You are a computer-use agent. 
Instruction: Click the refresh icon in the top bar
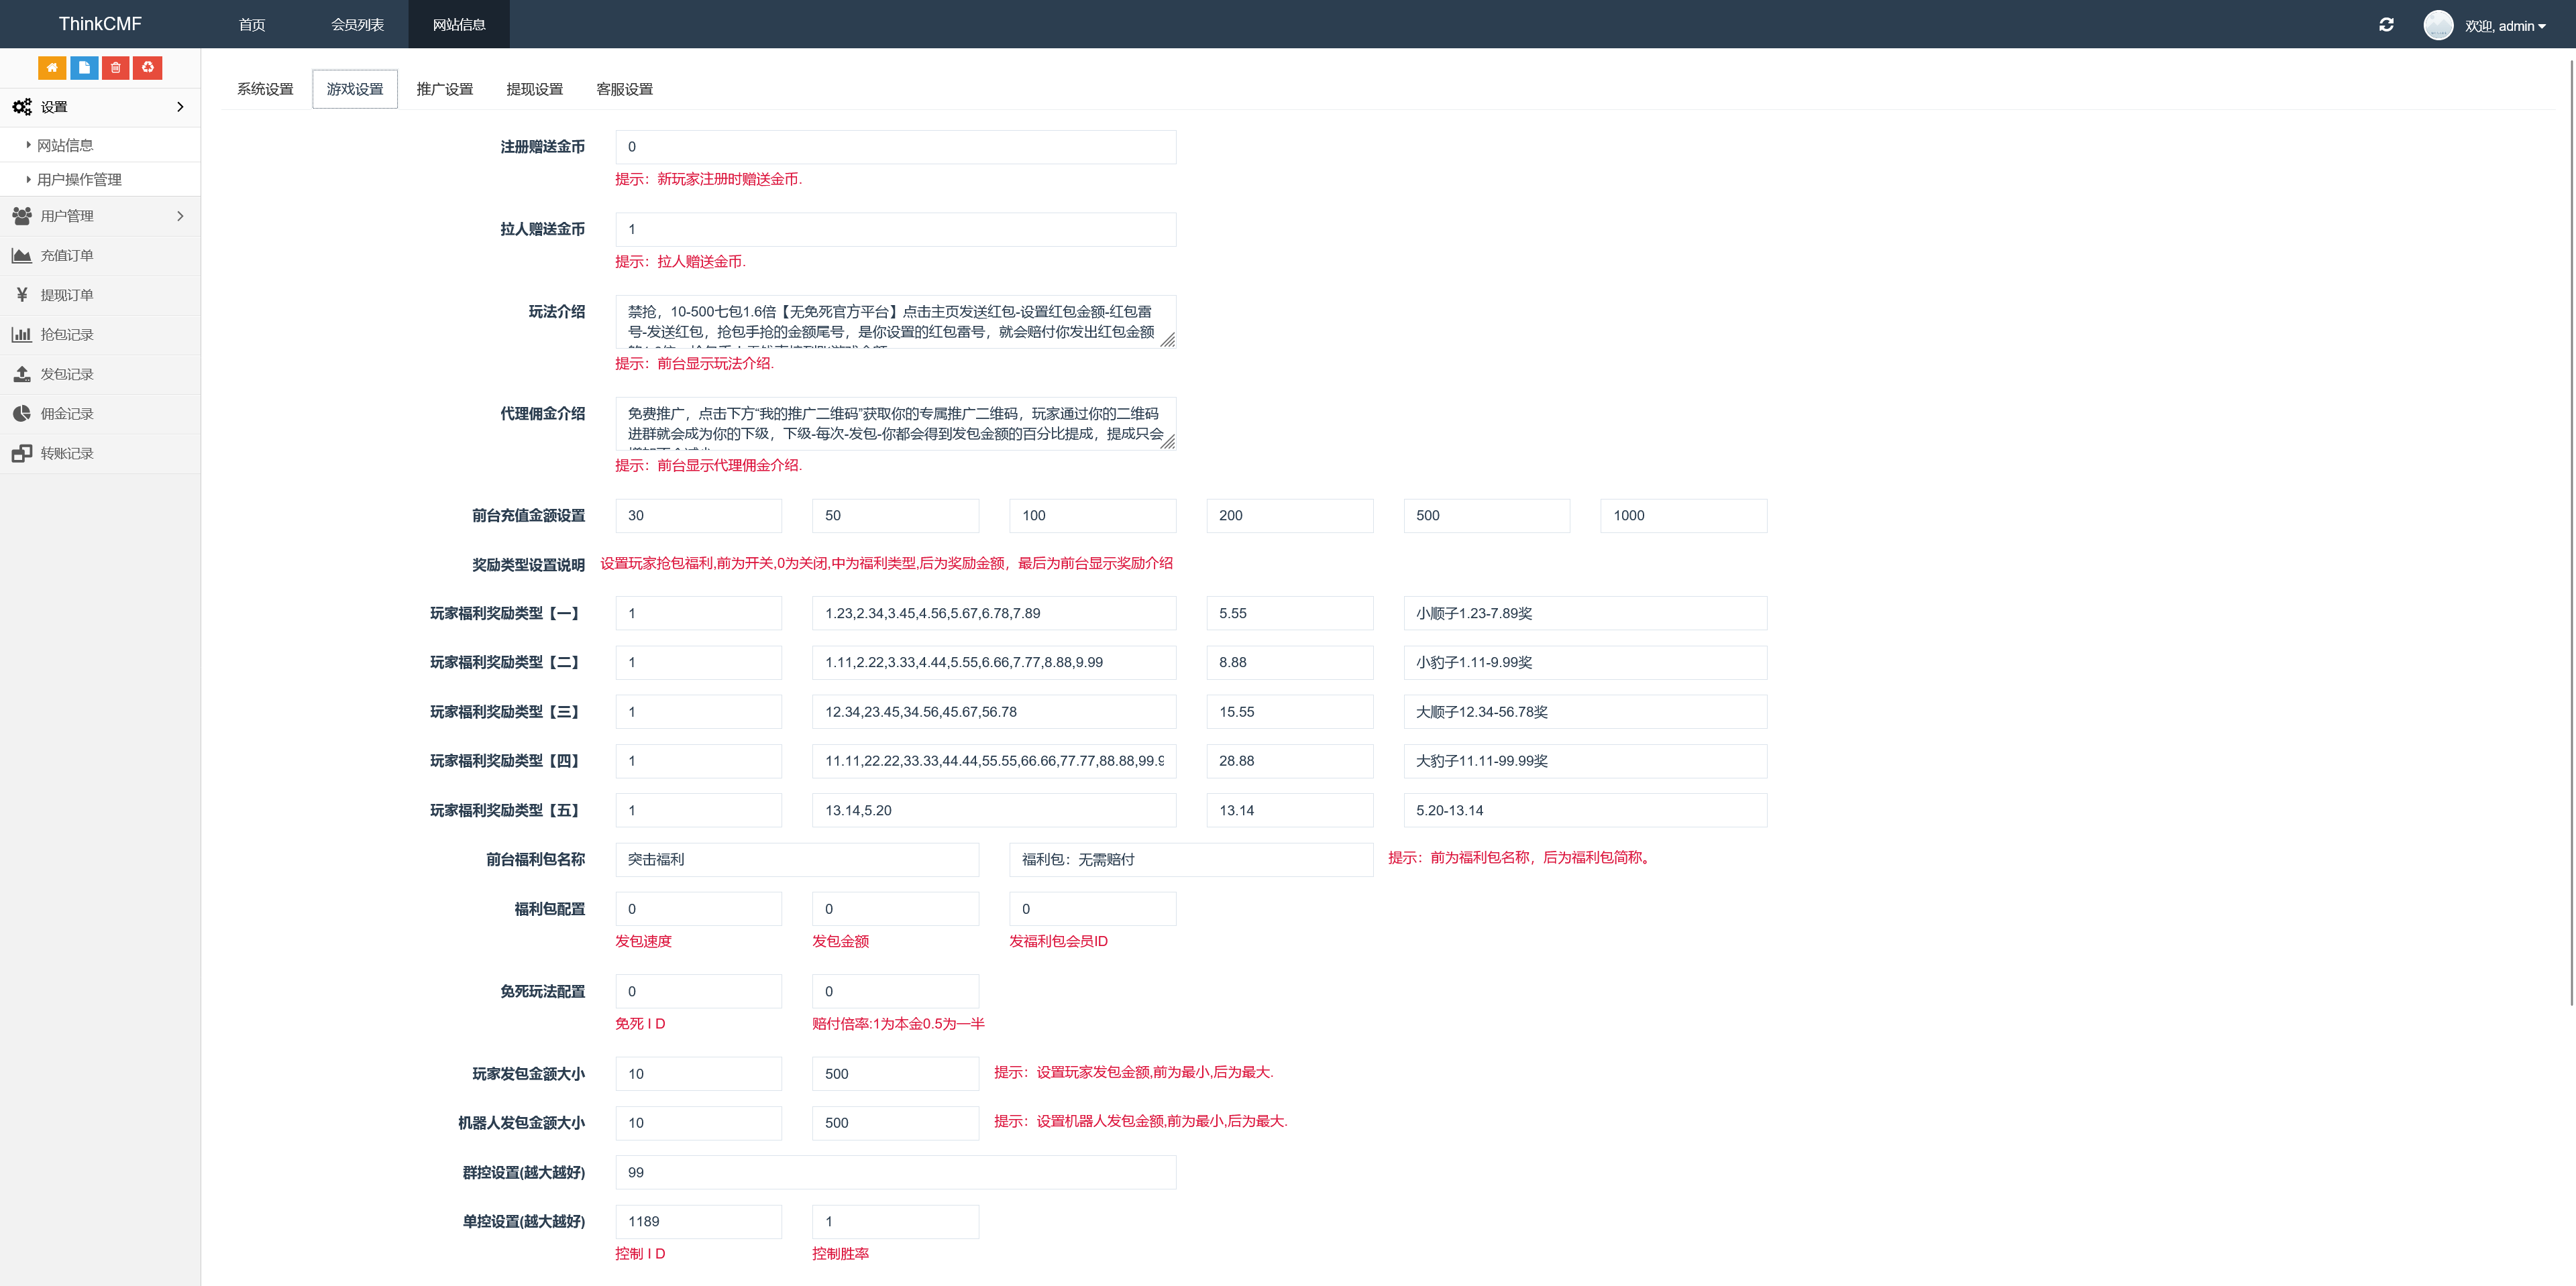pyautogui.click(x=2386, y=24)
